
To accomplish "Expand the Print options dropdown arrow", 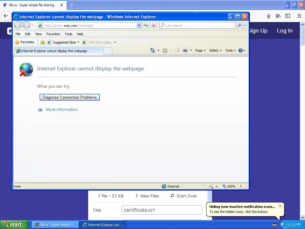I will 191,50.
